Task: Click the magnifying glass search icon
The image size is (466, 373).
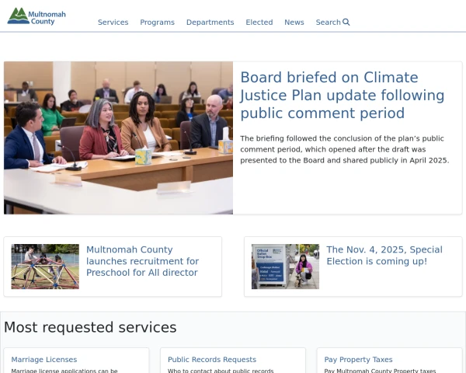Action: point(346,23)
